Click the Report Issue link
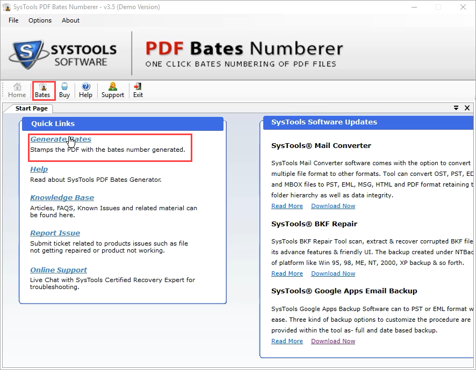Image resolution: width=476 pixels, height=370 pixels. click(x=55, y=233)
